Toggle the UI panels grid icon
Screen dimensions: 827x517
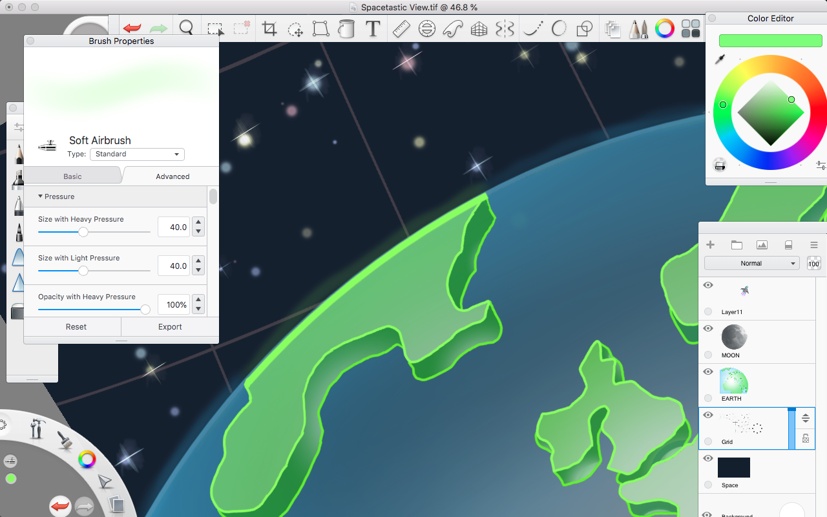(691, 28)
